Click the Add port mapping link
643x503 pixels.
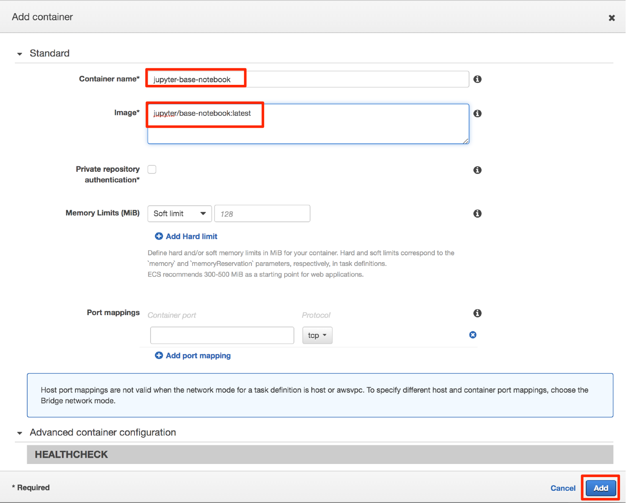pos(198,356)
